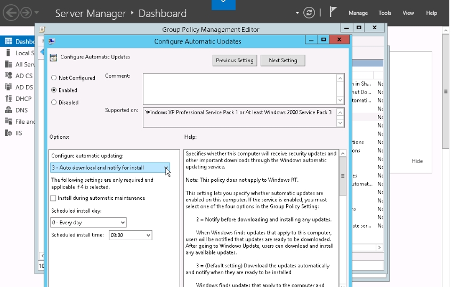Open the Help menu

pyautogui.click(x=432, y=13)
